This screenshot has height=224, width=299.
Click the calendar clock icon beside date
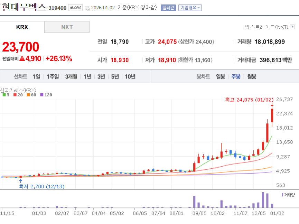[87, 8]
